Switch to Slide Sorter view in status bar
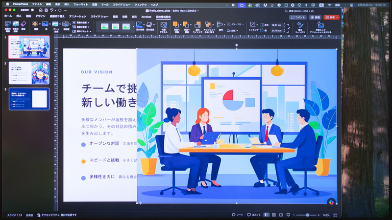Screen dimensions: 392x220 pyautogui.click(x=274, y=215)
